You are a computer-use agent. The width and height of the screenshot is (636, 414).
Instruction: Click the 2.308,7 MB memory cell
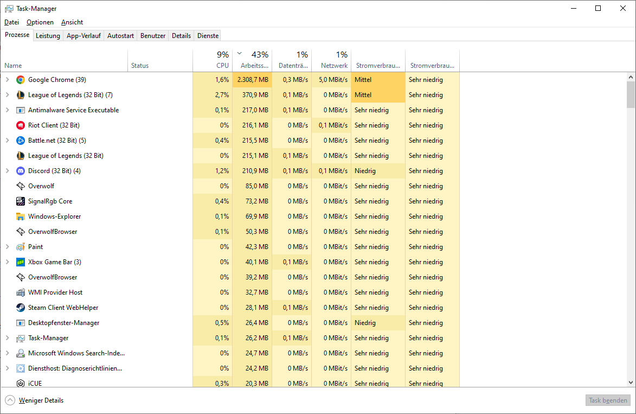(252, 80)
